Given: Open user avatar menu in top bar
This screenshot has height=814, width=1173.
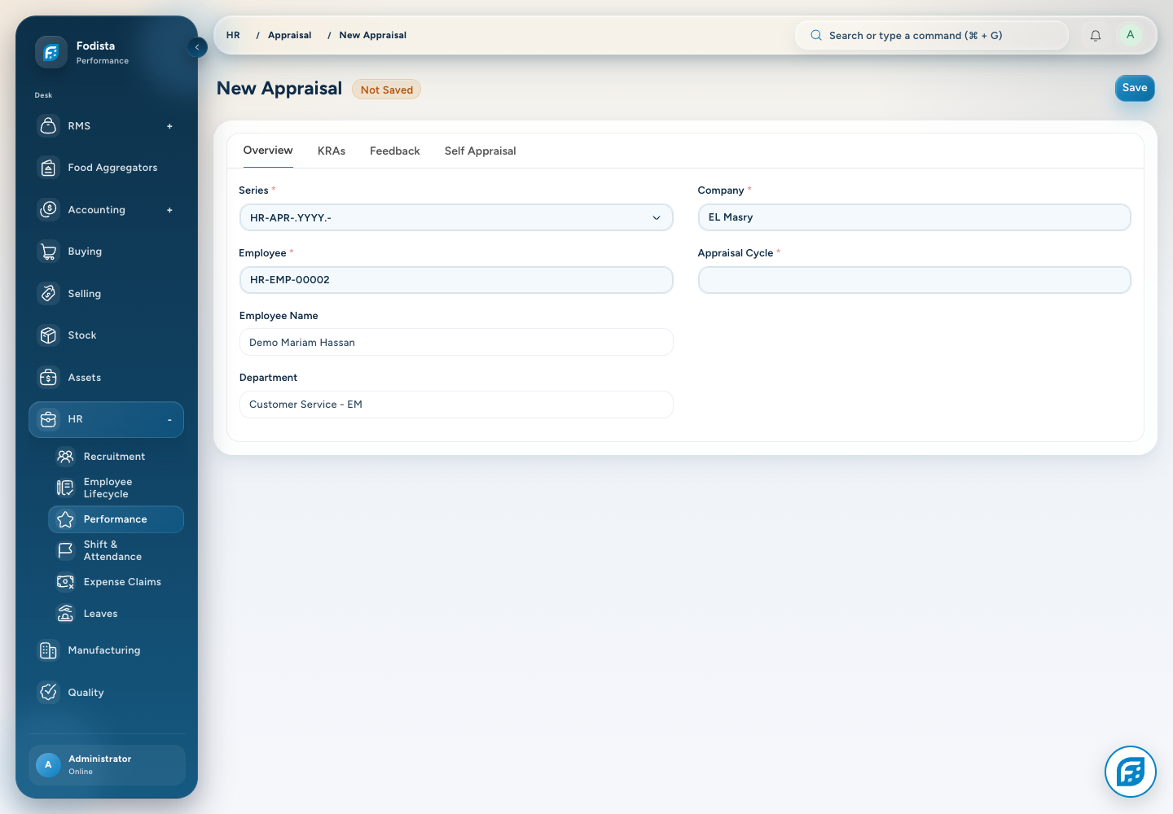Looking at the screenshot, I should (1130, 35).
